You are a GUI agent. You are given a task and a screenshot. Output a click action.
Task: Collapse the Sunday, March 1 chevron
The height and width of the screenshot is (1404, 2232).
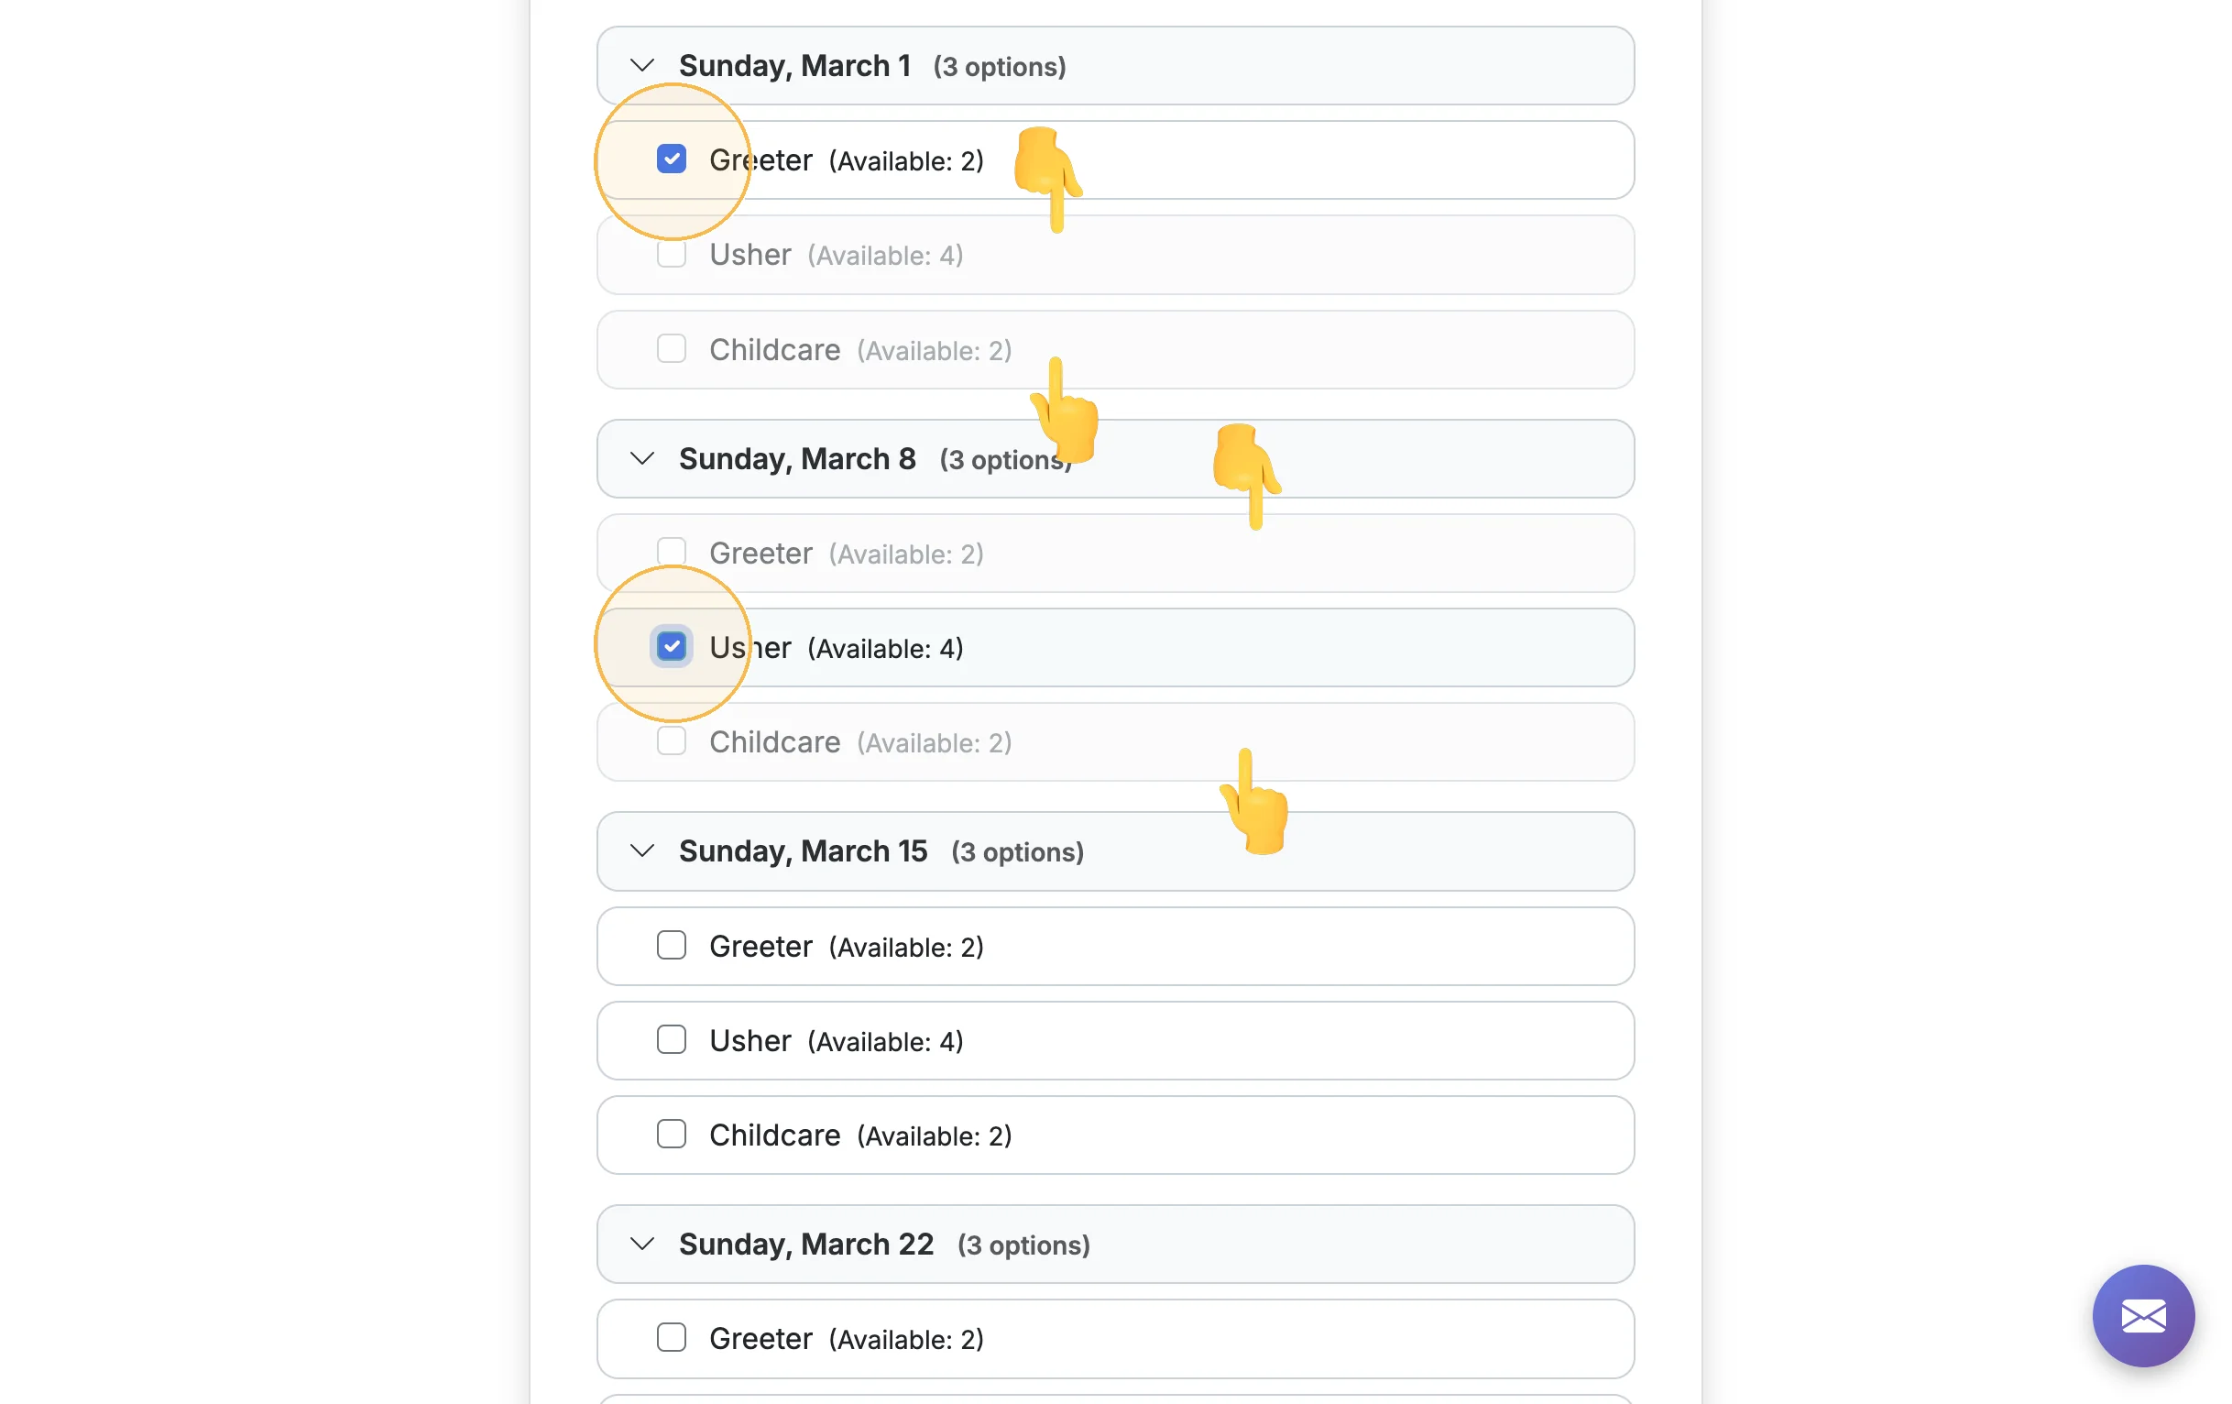(x=642, y=66)
